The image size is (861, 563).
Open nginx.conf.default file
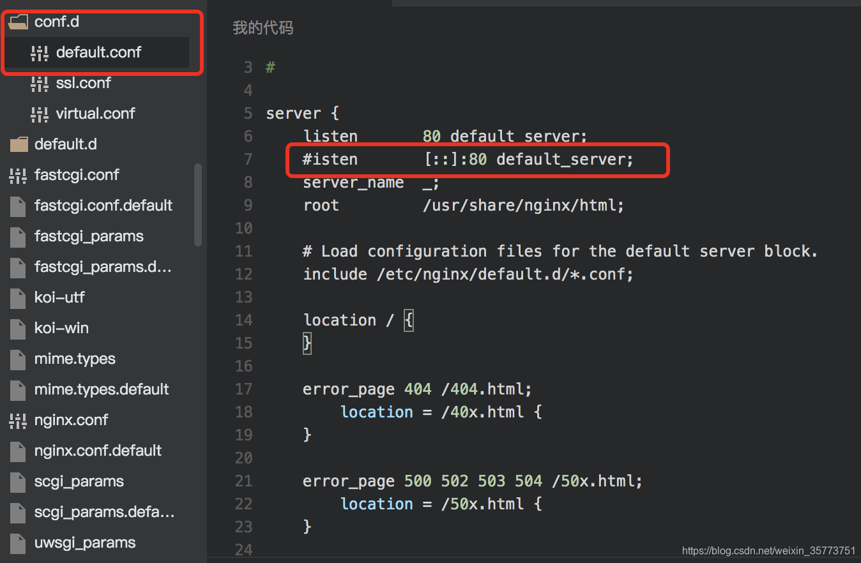98,451
